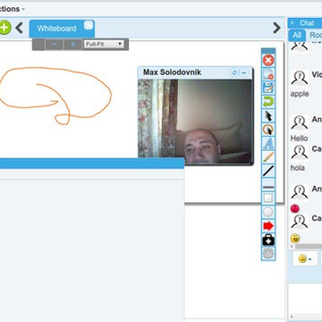The height and width of the screenshot is (322, 322).
Task: Open the Full-Fit zoom dropdown
Action: click(x=104, y=44)
